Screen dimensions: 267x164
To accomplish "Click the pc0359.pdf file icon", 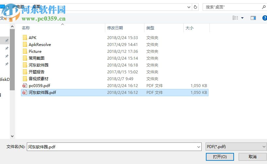I will tap(25, 85).
